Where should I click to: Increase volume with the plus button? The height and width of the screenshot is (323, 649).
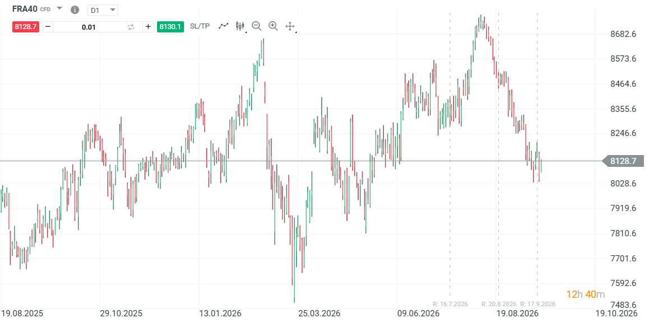[x=149, y=27]
